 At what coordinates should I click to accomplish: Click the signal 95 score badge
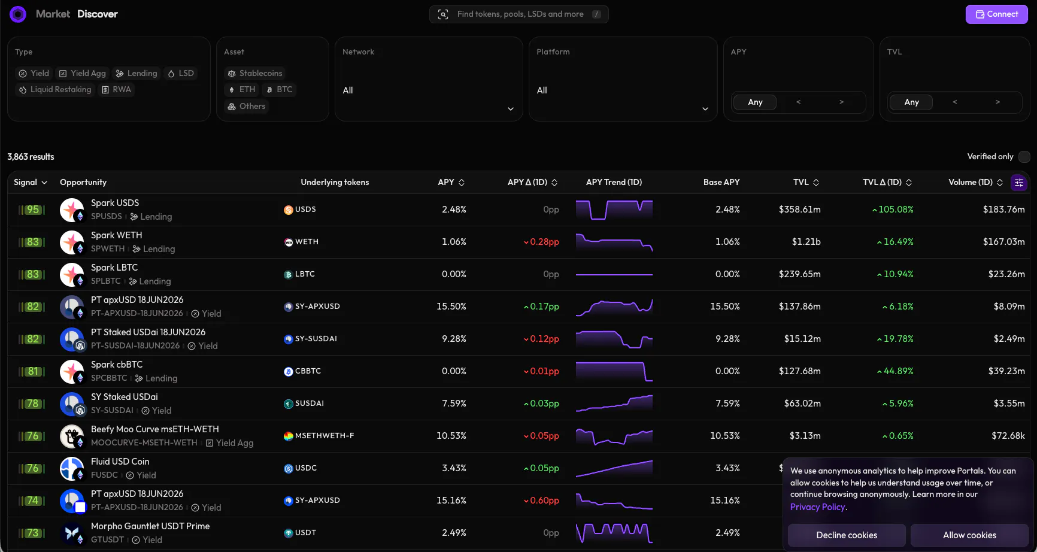32,210
